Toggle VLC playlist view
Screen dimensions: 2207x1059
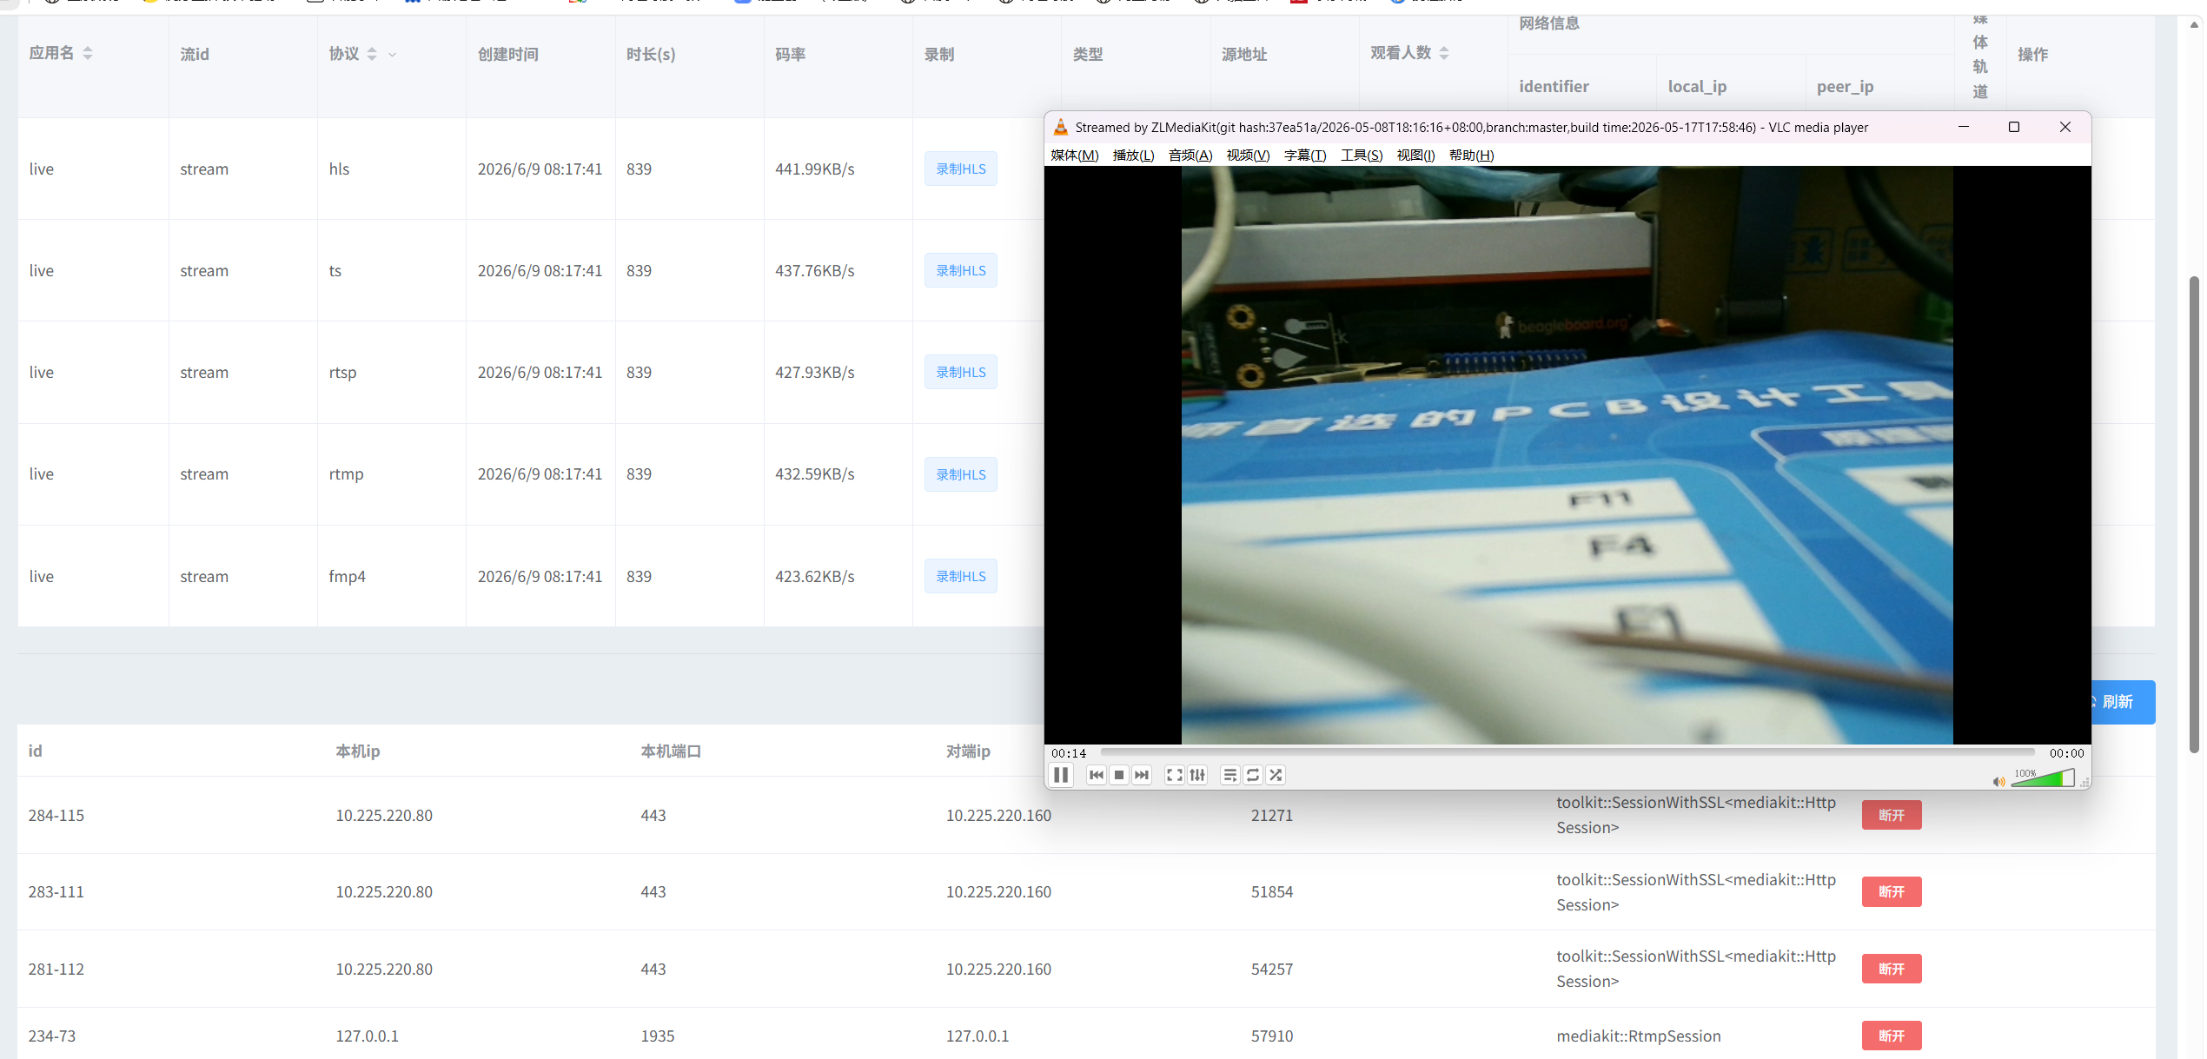point(1230,775)
